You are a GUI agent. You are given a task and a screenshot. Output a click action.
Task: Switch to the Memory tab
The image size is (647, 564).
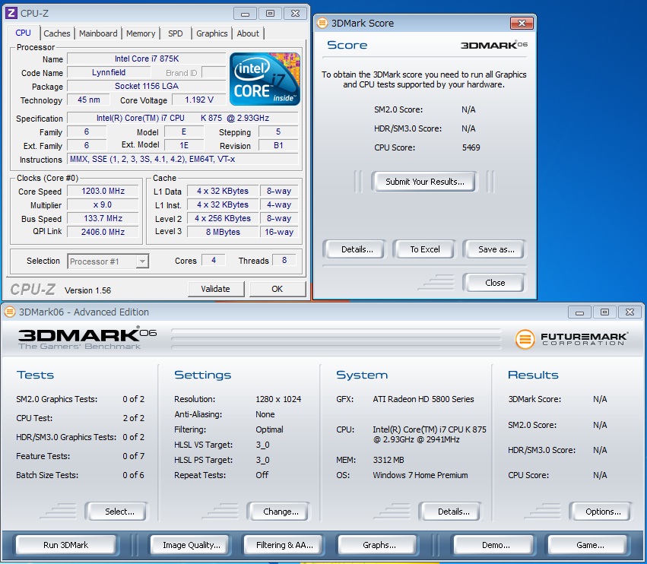tap(141, 33)
